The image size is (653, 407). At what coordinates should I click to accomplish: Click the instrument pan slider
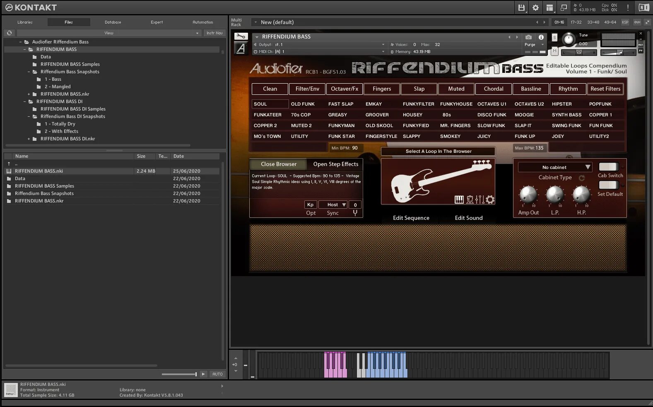coord(579,52)
